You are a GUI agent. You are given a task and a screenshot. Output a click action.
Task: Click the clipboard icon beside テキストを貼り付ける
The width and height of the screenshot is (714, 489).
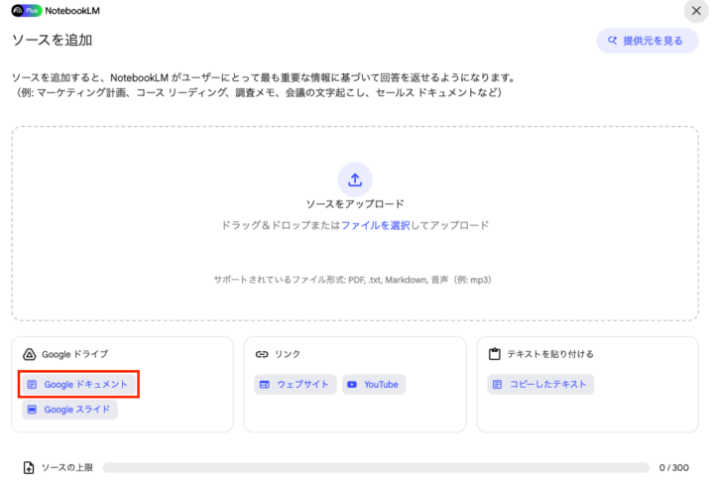(495, 354)
